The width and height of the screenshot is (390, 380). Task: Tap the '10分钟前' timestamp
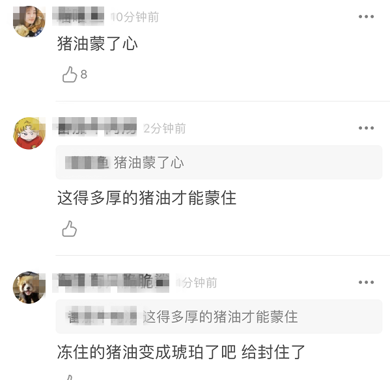coord(135,17)
